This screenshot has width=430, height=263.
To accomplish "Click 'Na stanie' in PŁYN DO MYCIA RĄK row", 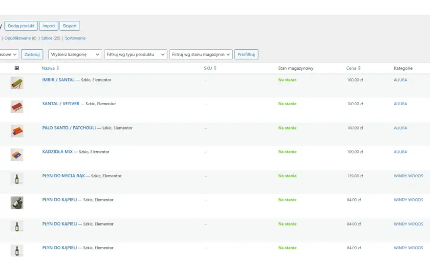I will coord(287,176).
